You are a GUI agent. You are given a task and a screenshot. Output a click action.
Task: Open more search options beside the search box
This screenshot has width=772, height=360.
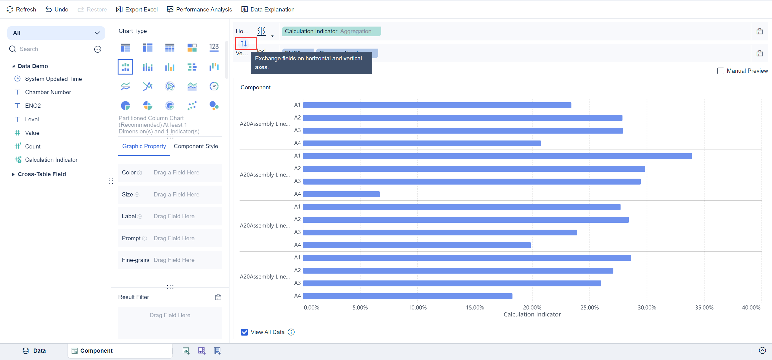point(97,49)
